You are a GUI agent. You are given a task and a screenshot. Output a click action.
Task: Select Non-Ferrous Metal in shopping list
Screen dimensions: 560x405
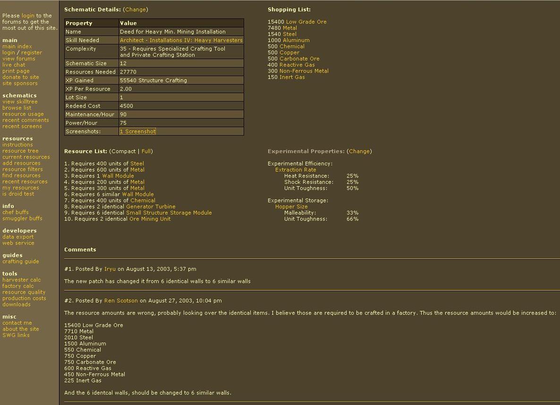[x=304, y=71]
